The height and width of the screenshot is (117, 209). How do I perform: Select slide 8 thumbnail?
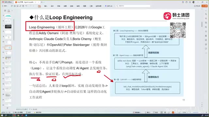tap(8, 32)
